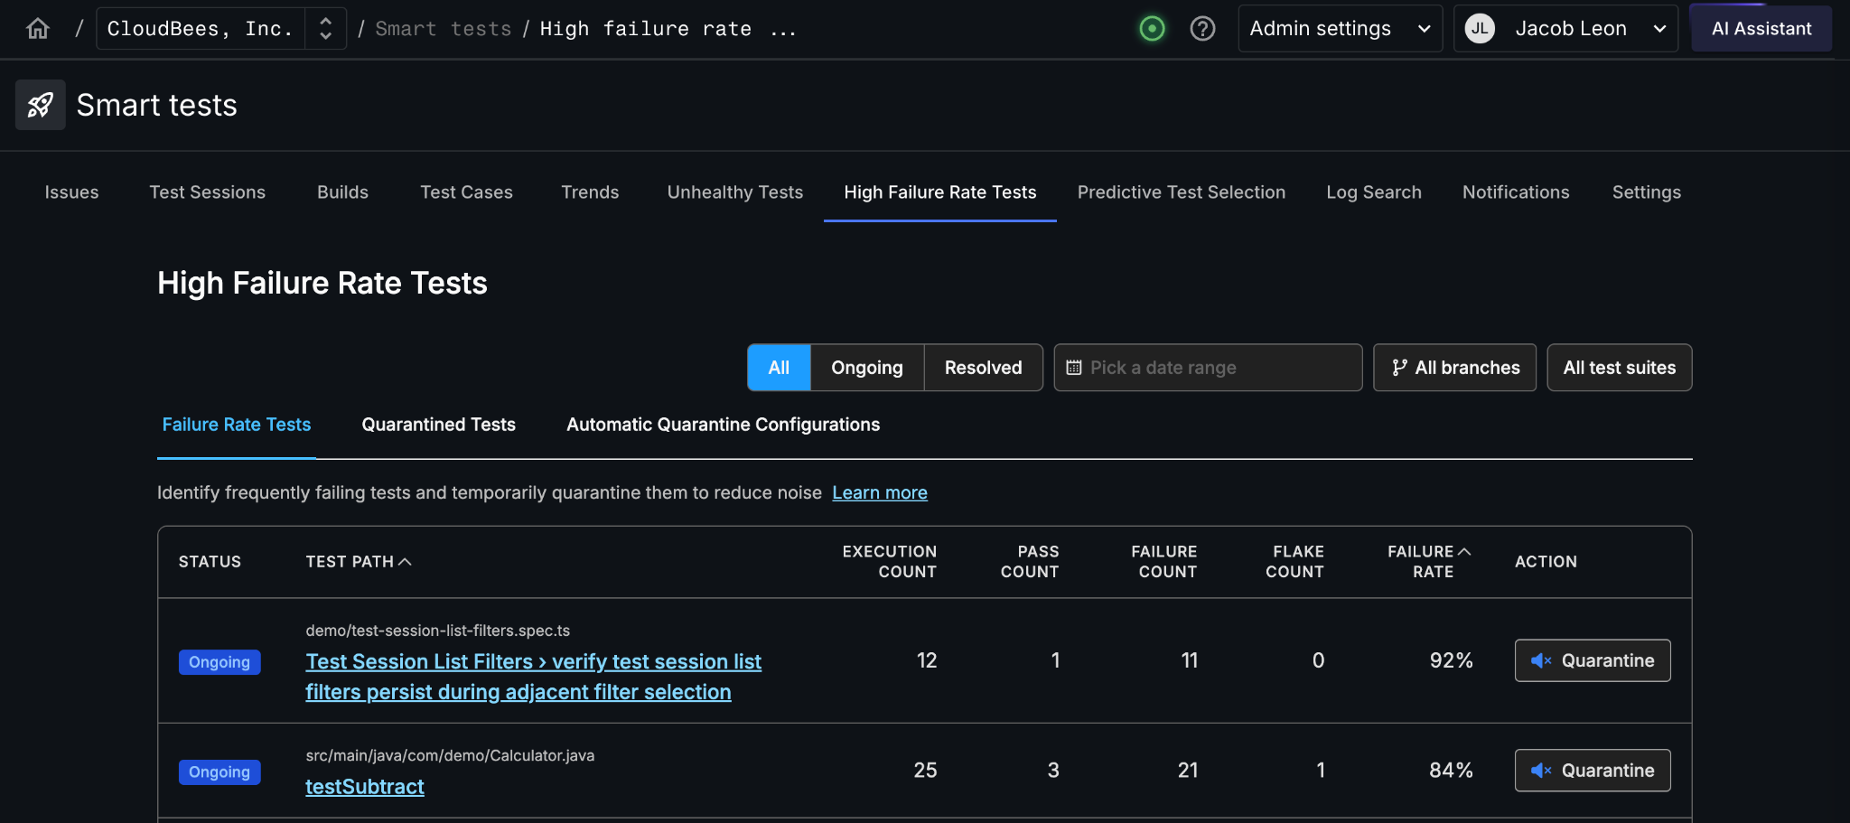Screen dimensions: 1850x823
Task: Select the High Failure Rate Tests tab
Action: [x=940, y=192]
